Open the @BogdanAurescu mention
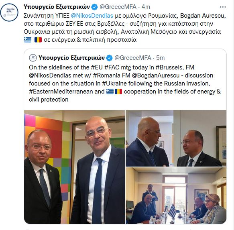The image size is (234, 230). tap(156, 75)
